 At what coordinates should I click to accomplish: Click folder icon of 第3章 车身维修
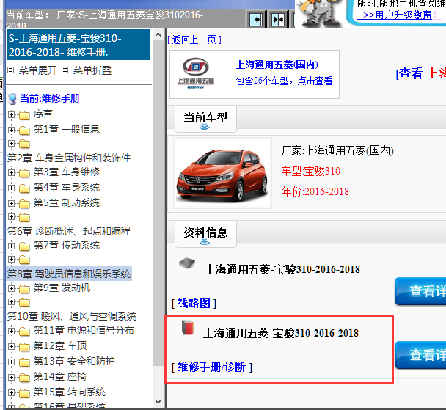(24, 172)
